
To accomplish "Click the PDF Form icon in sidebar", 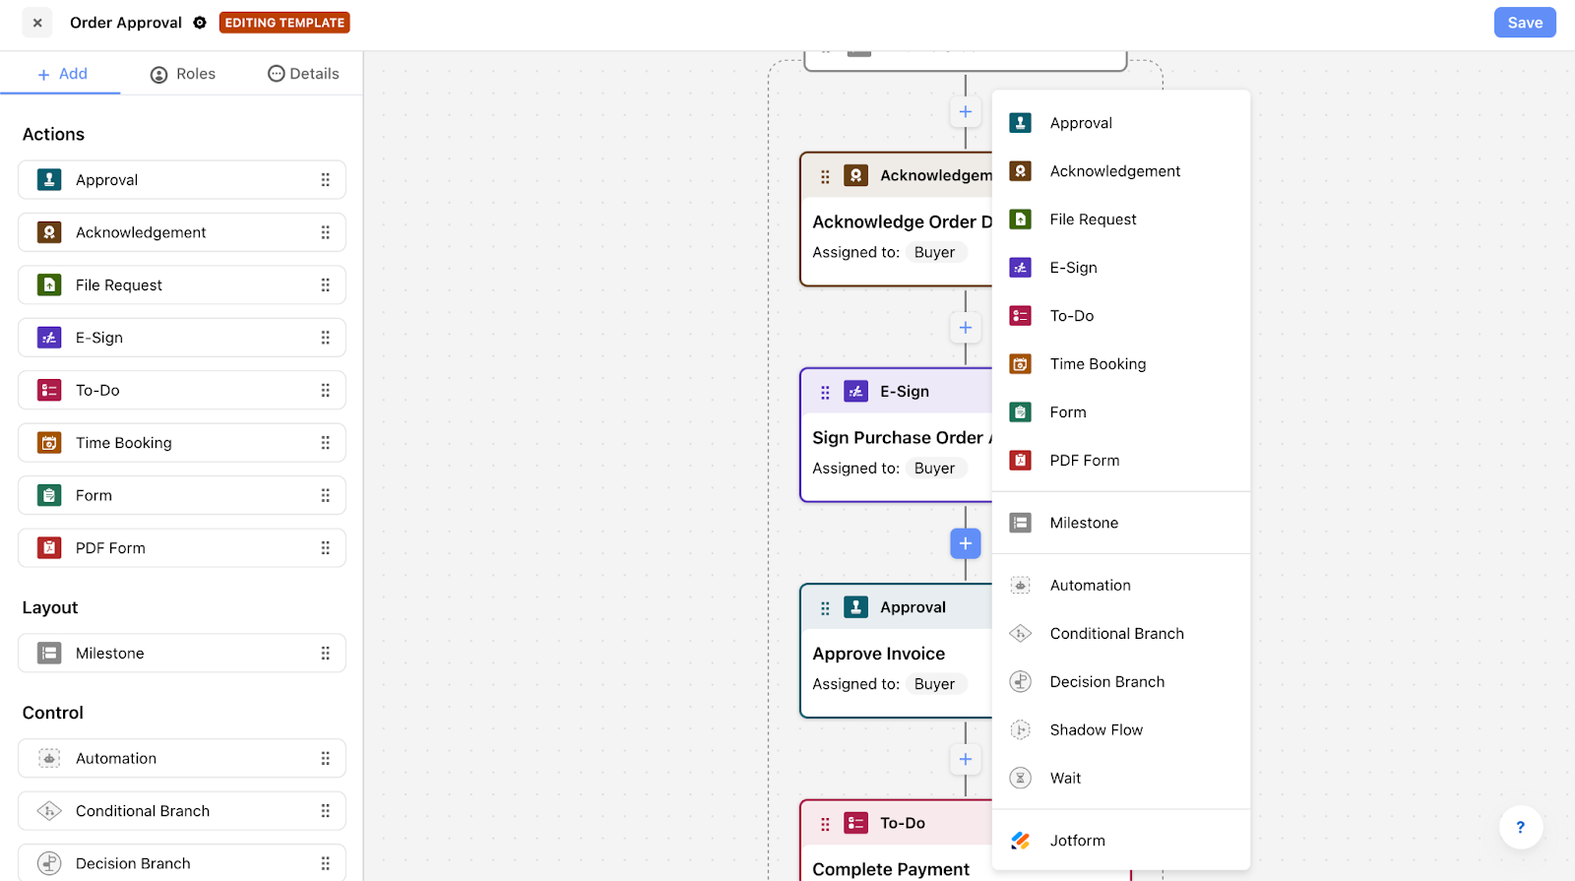I will pos(49,548).
